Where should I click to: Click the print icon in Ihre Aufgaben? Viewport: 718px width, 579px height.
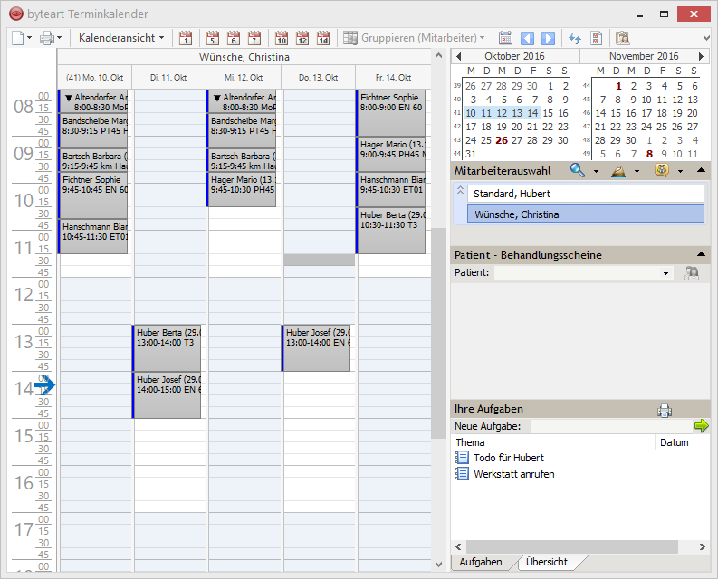[665, 410]
